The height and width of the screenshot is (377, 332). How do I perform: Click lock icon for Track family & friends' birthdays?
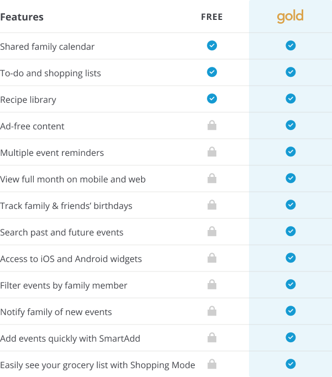pos(212,205)
